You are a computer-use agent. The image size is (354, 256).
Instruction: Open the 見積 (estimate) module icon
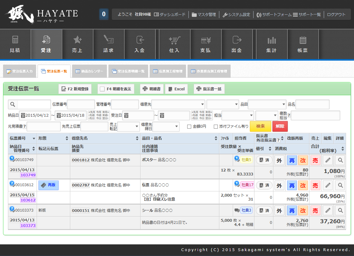15,44
